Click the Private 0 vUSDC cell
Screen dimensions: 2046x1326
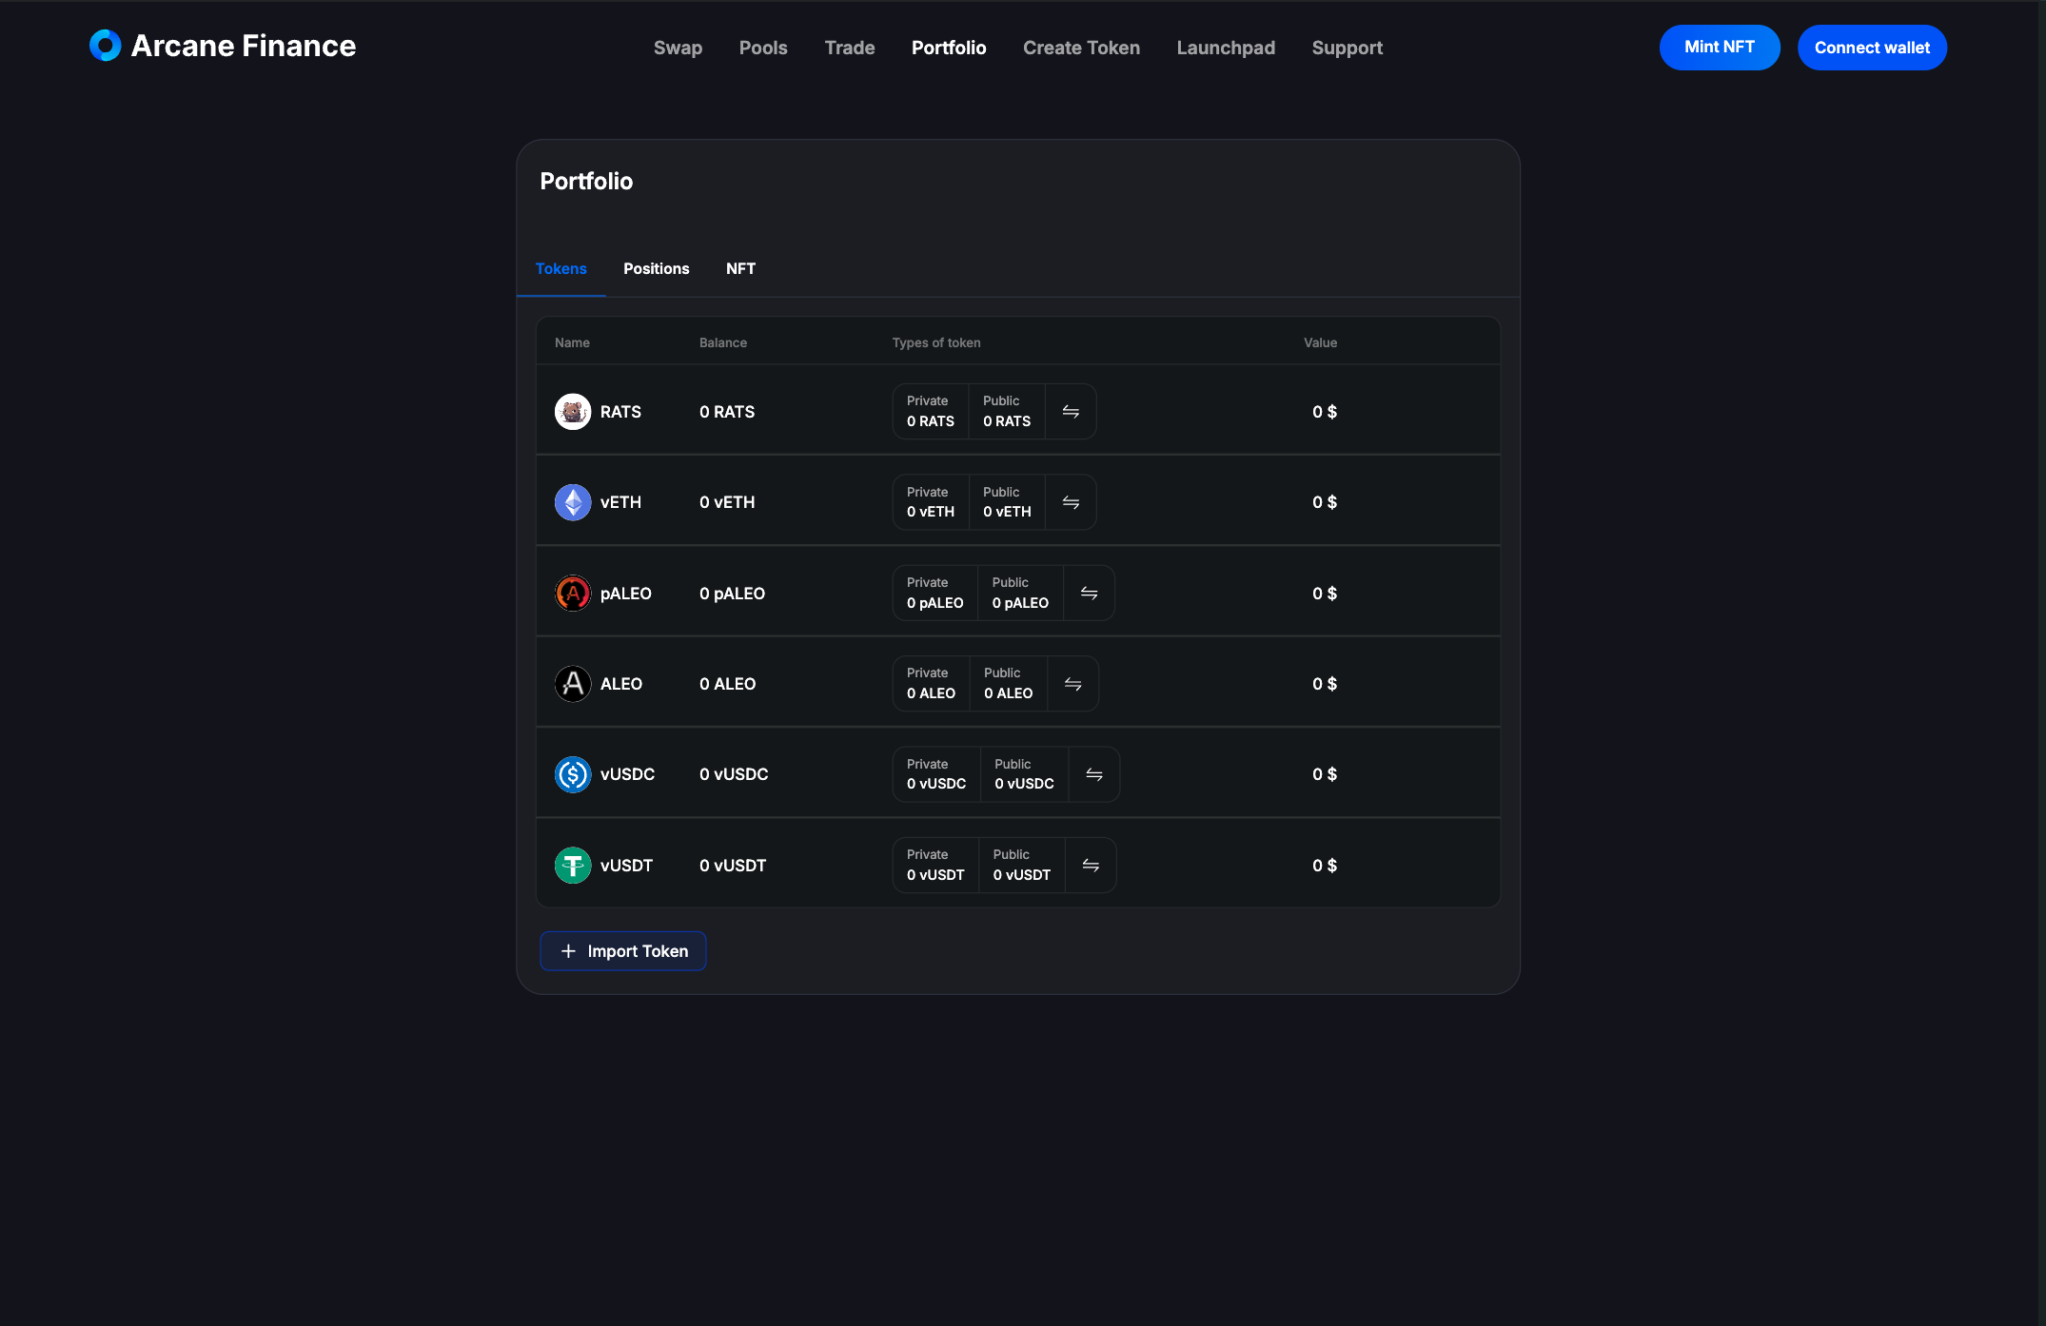[x=936, y=774]
